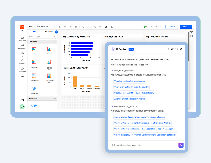Image resolution: width=211 pixels, height=163 pixels.
Task: Select the Column chart widget
Action: point(49,51)
